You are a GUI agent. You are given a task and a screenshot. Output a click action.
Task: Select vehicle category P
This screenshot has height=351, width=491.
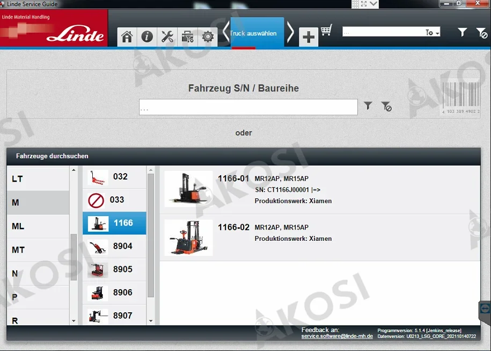38,297
